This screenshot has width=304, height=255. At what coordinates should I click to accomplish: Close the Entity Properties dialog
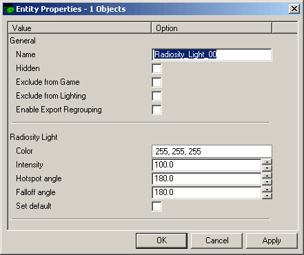pyautogui.click(x=294, y=9)
